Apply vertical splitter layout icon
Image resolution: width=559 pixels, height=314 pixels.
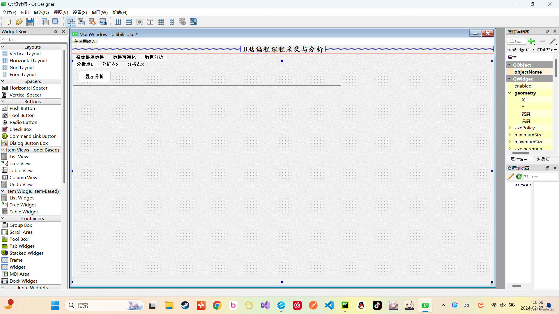click(150, 22)
